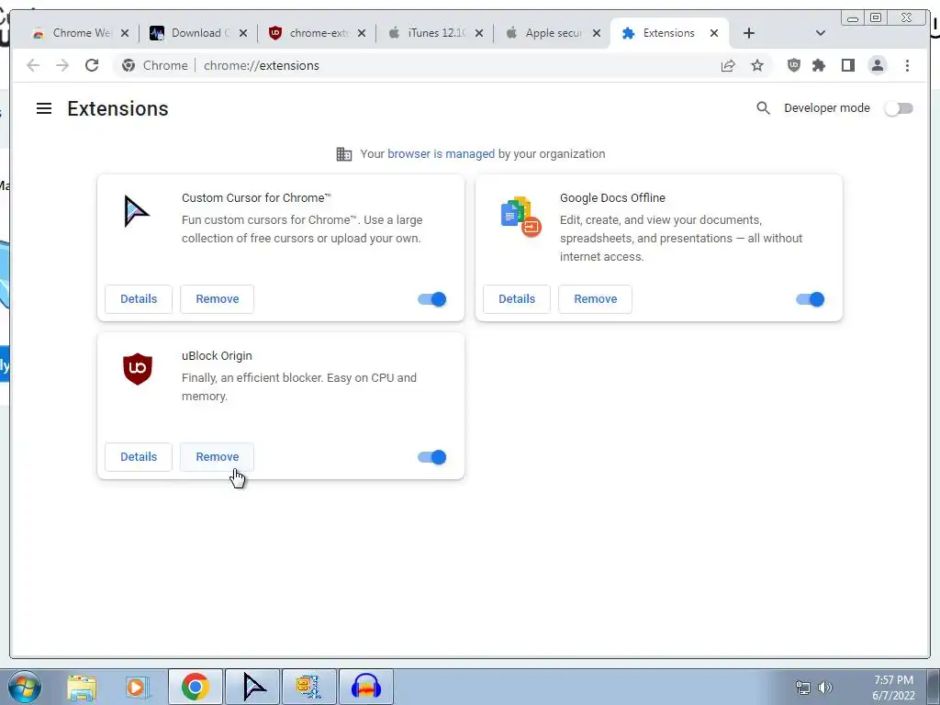Image resolution: width=940 pixels, height=705 pixels.
Task: Go forward with browser forward arrow
Action: click(62, 65)
